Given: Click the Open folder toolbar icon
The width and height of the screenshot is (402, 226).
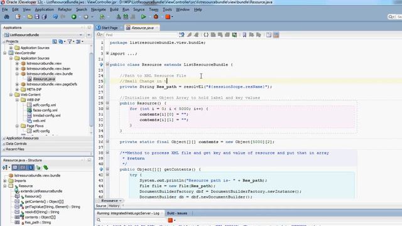Looking at the screenshot, I should 30,17.
